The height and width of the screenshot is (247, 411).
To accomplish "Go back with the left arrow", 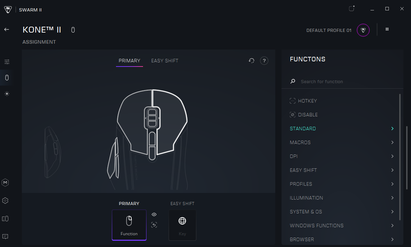I will (x=7, y=29).
